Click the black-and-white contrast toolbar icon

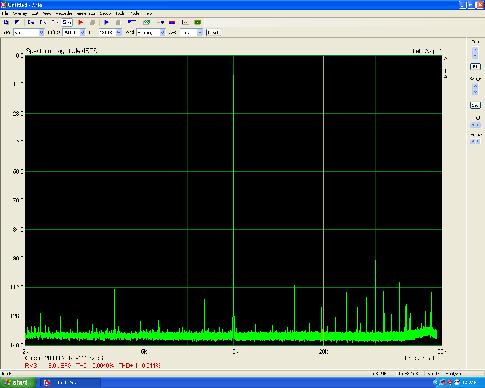click(17, 22)
